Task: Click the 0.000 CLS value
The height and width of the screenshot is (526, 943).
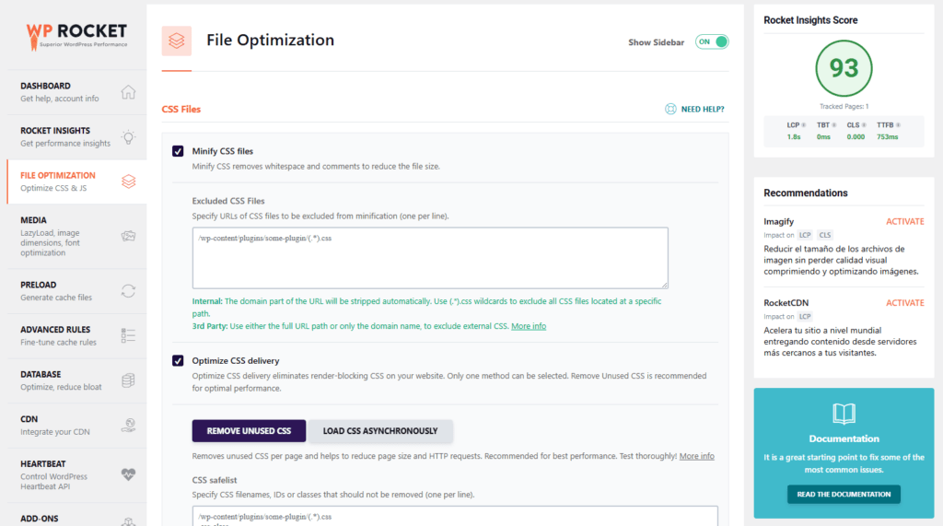Action: coord(856,137)
